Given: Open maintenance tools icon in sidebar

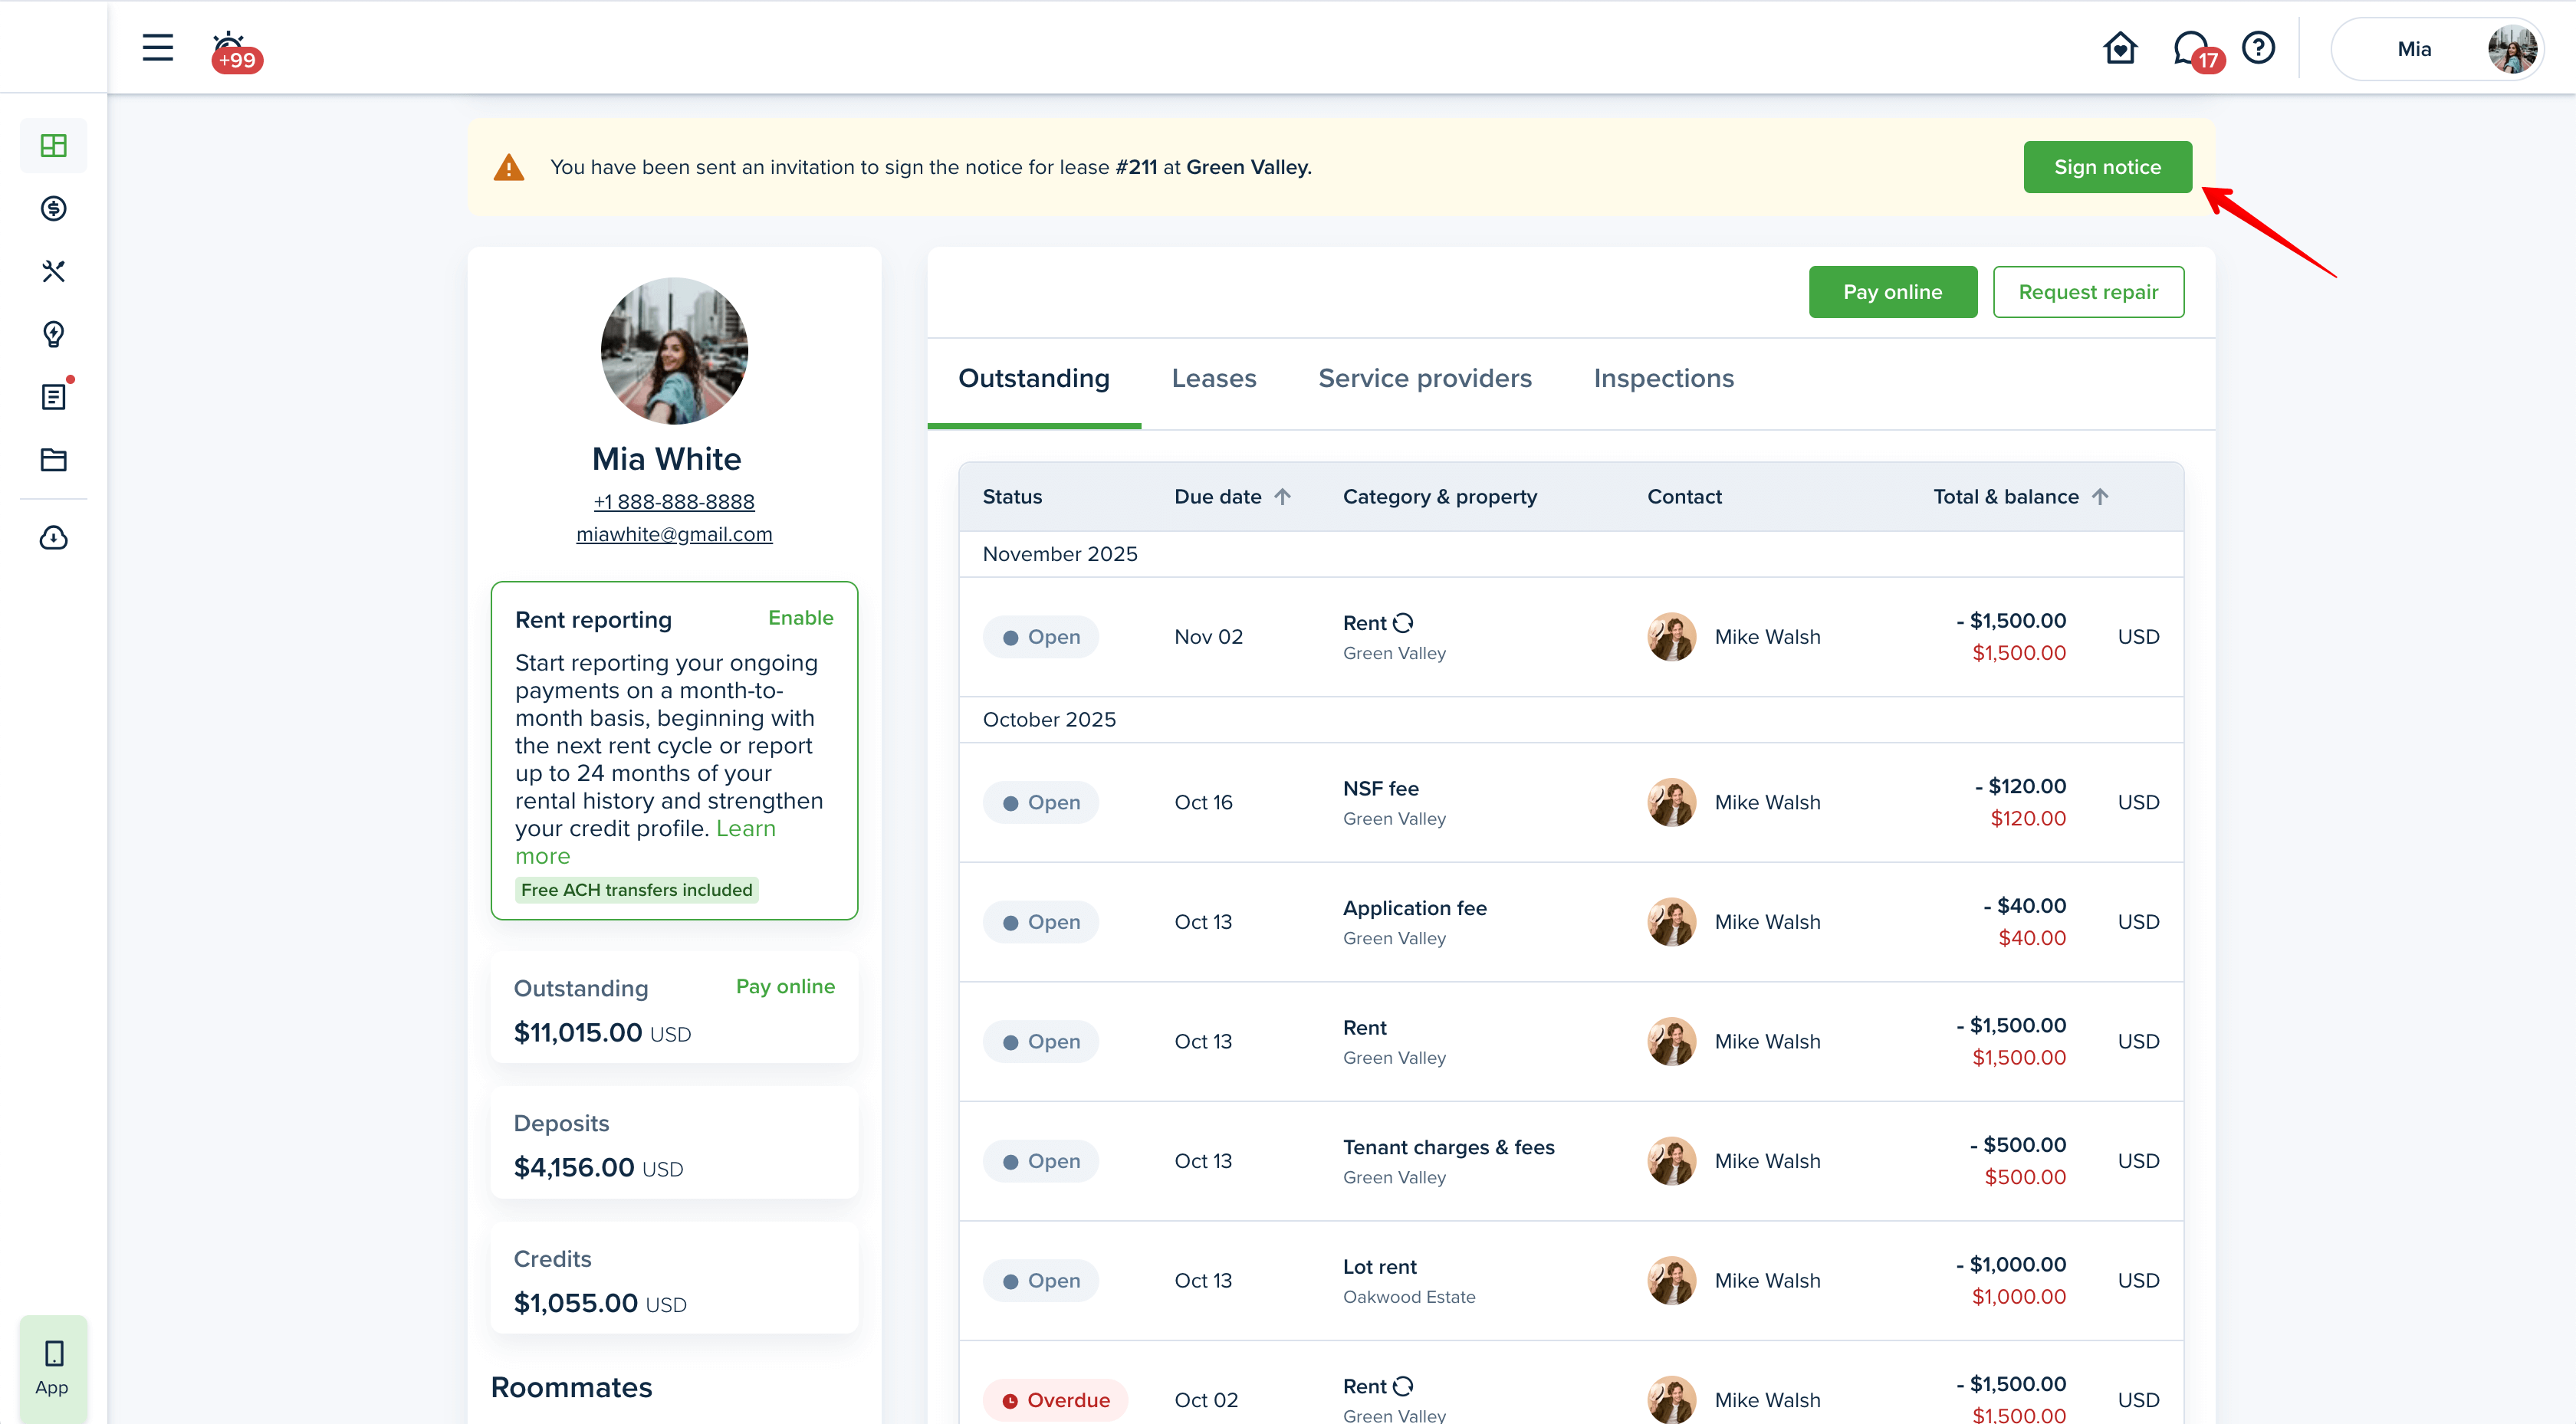Looking at the screenshot, I should coord(53,271).
